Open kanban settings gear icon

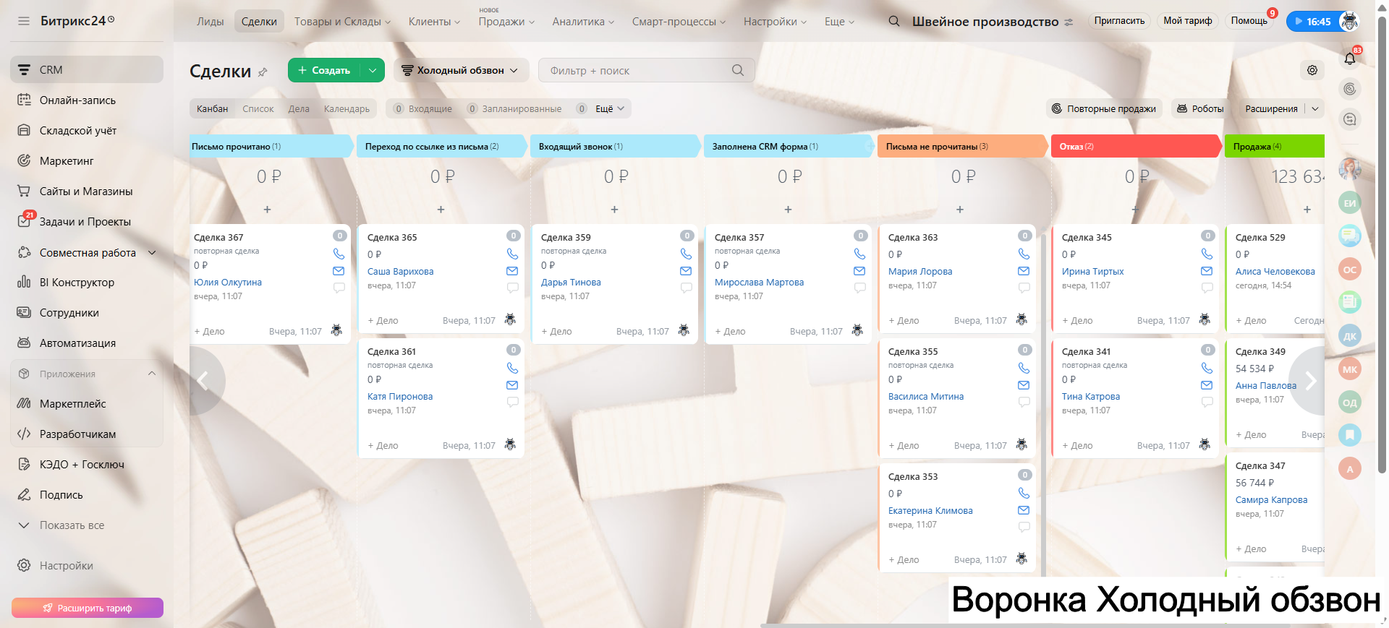pyautogui.click(x=1312, y=70)
